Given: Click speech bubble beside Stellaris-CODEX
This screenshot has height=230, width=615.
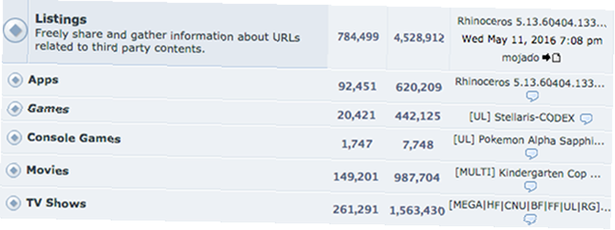Looking at the screenshot, I should [586, 119].
